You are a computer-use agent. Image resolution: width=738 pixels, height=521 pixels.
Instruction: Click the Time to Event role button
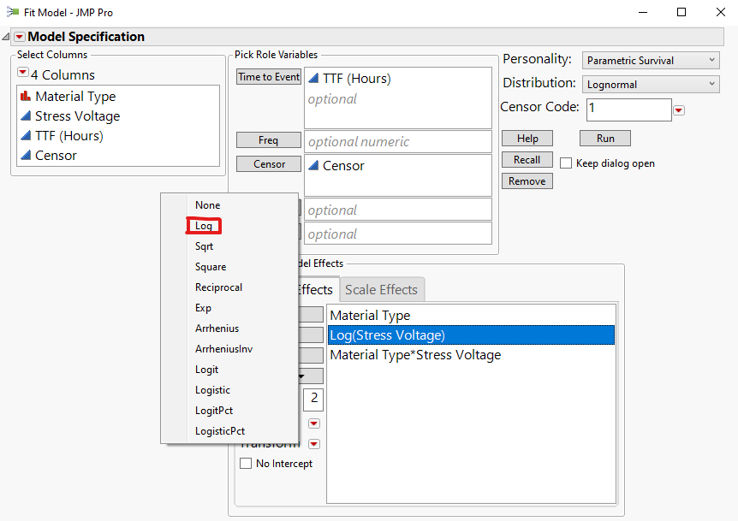coord(269,77)
